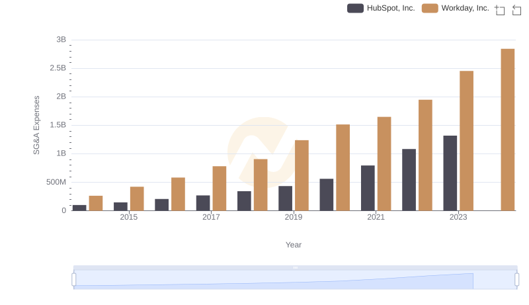
Task: Click the '1.5B' y-axis label
Action: pos(58,125)
